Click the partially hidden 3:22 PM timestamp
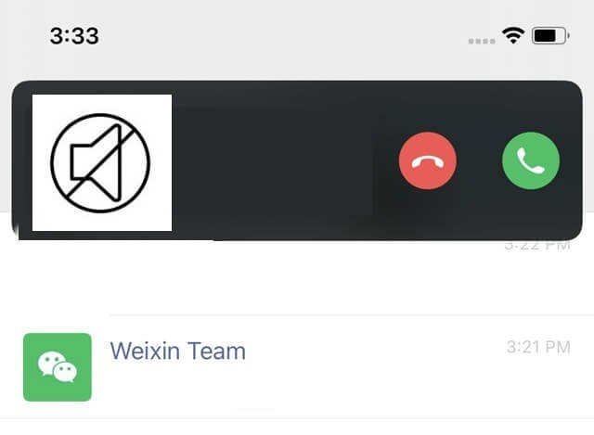Image resolution: width=594 pixels, height=435 pixels. 537,246
